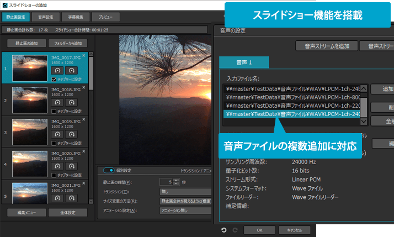The height and width of the screenshot is (237, 394).
Task: Click the large sunset preview image
Action: (x=165, y=99)
